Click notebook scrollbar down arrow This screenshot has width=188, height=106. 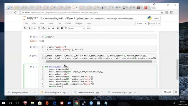tap(177, 87)
